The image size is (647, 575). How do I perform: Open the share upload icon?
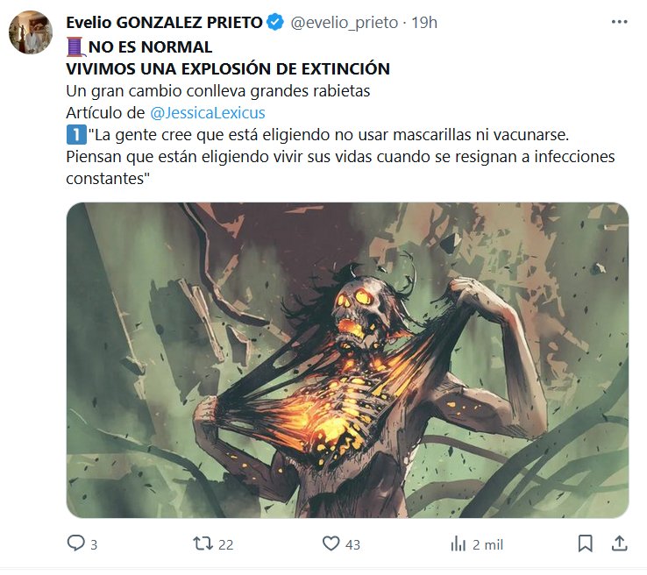(619, 543)
